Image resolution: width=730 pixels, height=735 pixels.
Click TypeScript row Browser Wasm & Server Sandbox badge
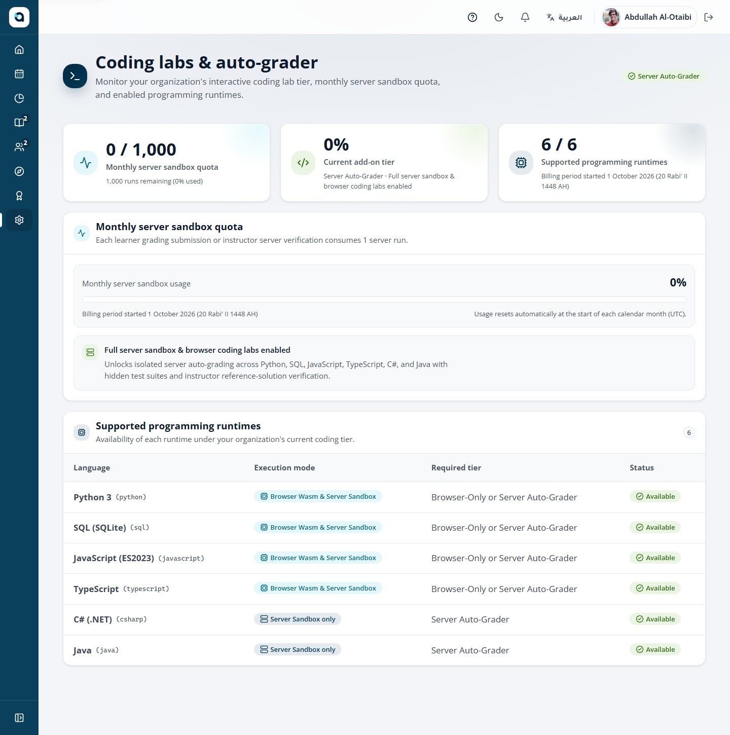click(x=318, y=588)
